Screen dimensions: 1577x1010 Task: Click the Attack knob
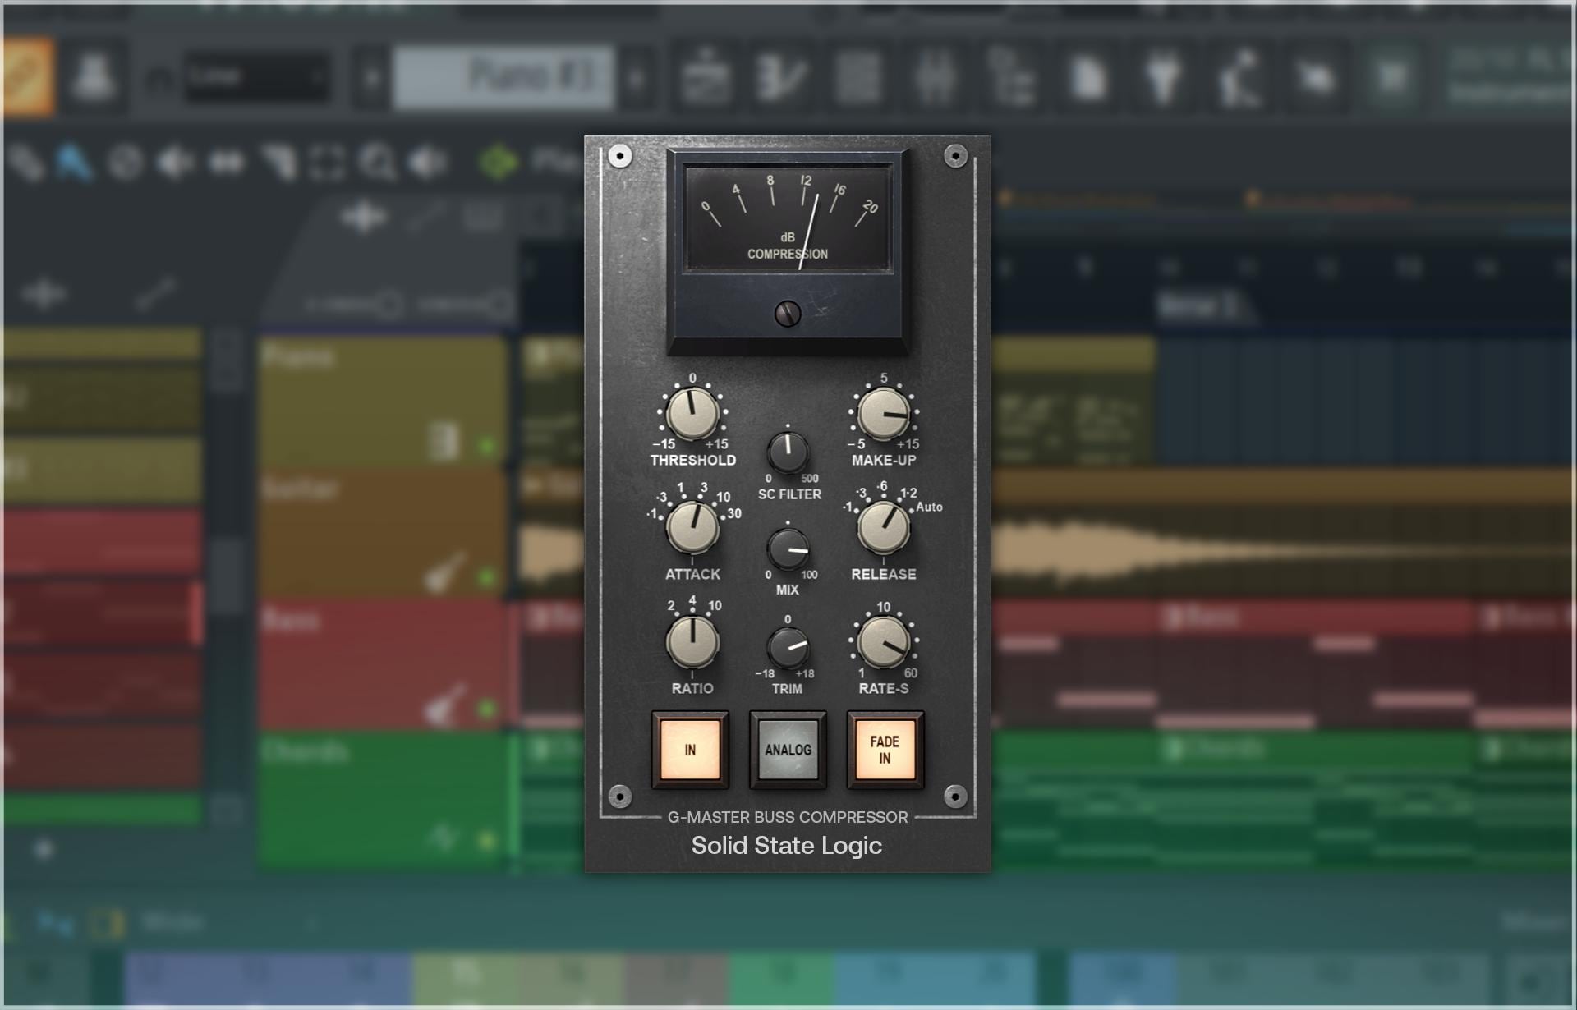[x=692, y=528]
